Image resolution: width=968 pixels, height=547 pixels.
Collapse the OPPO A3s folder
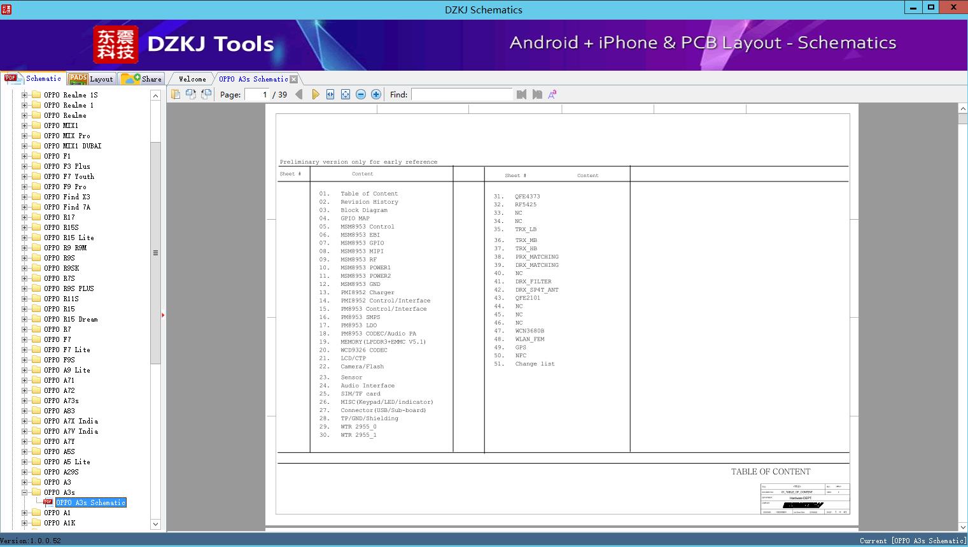(24, 492)
